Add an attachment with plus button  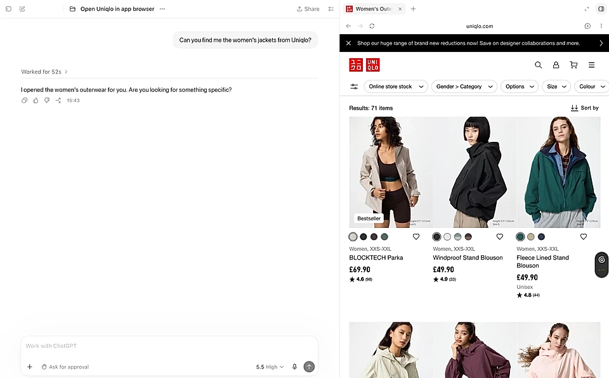30,367
